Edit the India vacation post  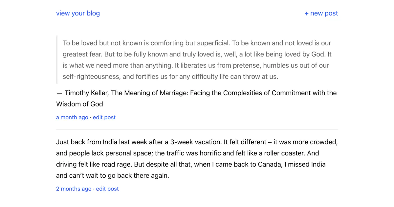107,189
